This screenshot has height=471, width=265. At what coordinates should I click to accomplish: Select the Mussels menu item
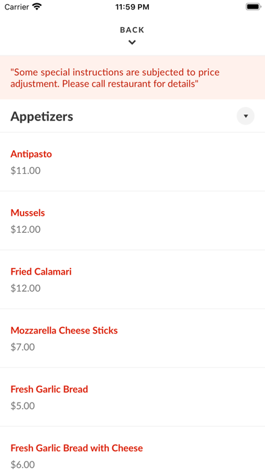pyautogui.click(x=132, y=221)
